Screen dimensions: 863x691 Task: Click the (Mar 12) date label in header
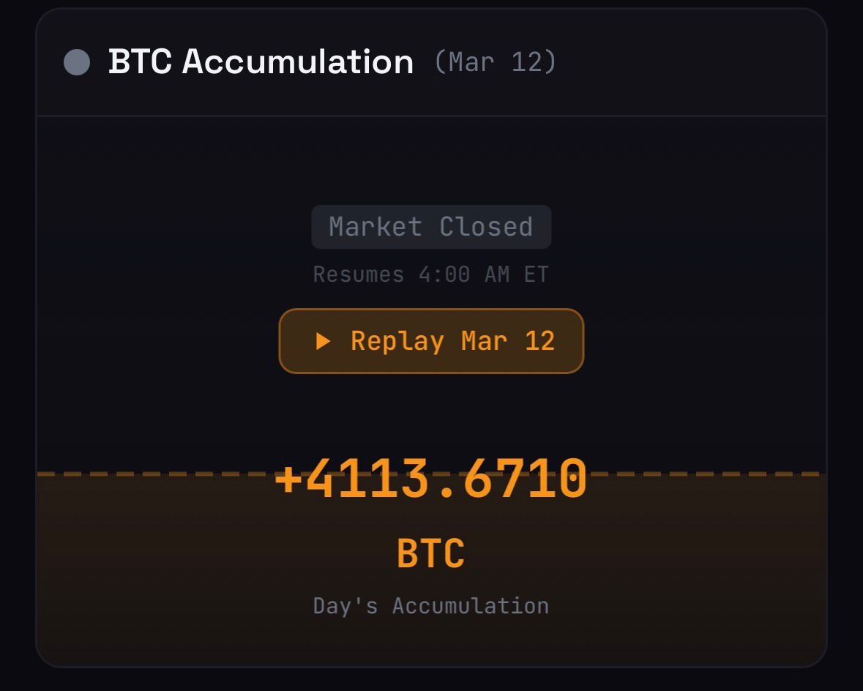(x=495, y=62)
